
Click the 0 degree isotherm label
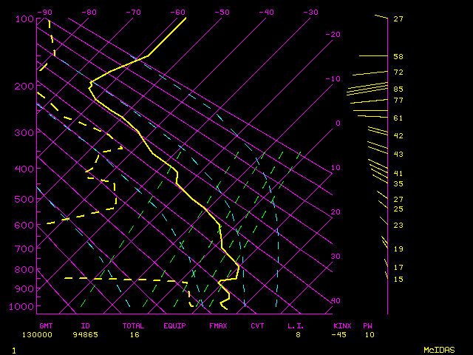tap(337, 124)
